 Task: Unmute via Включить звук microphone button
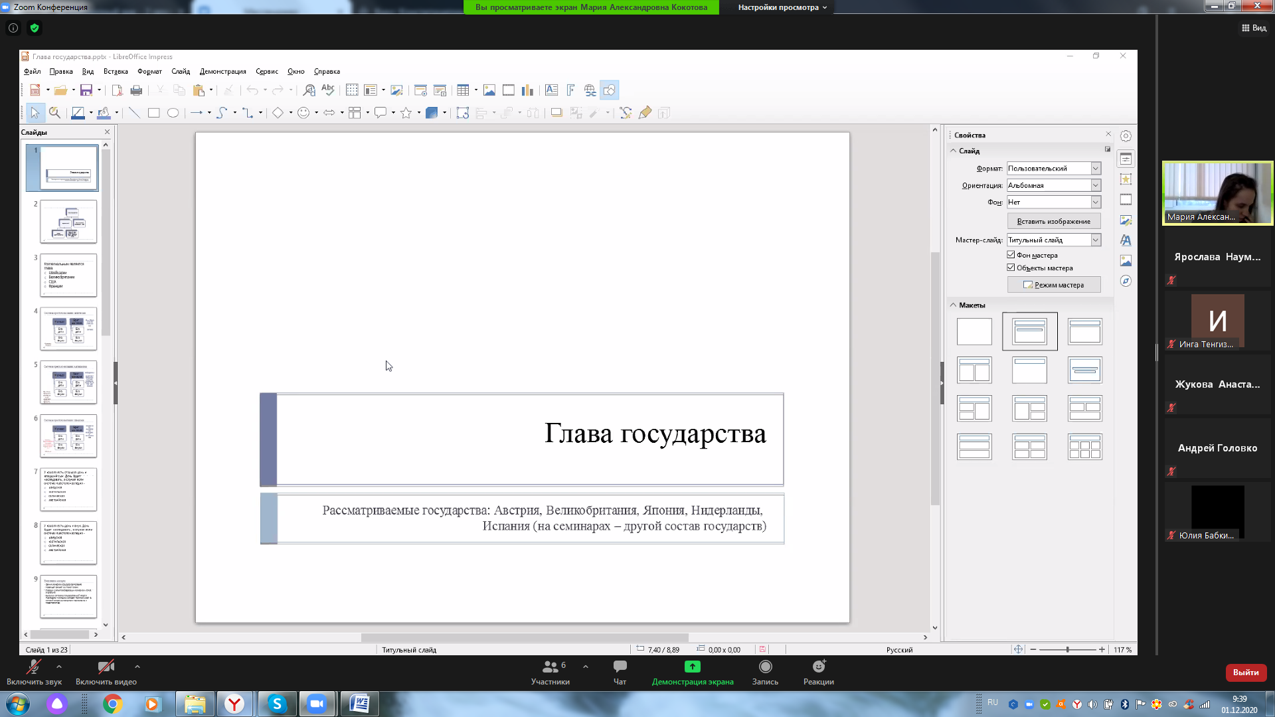34,673
